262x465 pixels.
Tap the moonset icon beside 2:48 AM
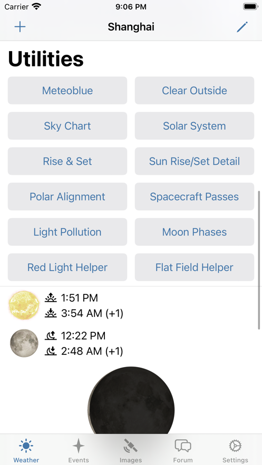(51, 351)
